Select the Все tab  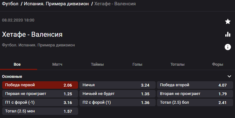17,64
